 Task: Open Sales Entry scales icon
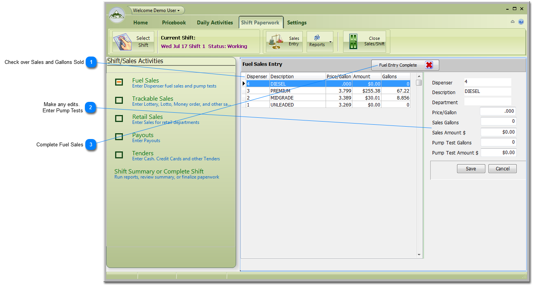tap(276, 42)
